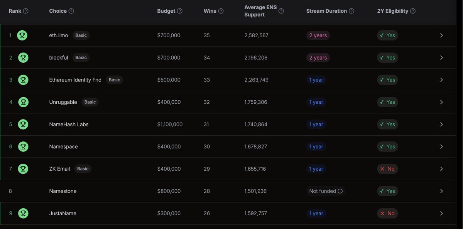Select the Namestone choice name
The image size is (463, 229).
pyautogui.click(x=63, y=191)
